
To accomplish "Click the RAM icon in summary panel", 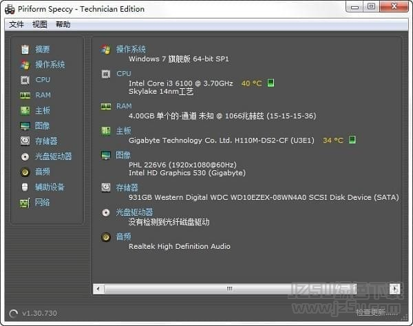I will 106,107.
